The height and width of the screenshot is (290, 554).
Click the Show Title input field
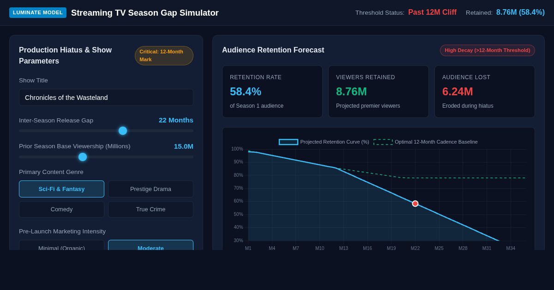tap(106, 98)
